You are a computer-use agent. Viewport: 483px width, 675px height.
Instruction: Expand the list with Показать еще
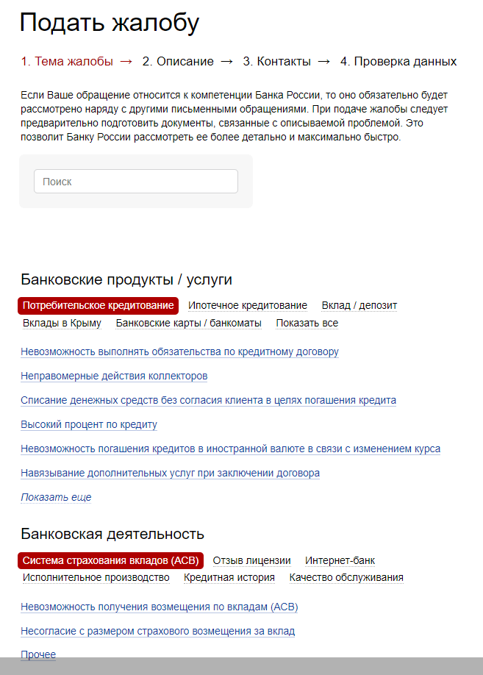pos(56,497)
